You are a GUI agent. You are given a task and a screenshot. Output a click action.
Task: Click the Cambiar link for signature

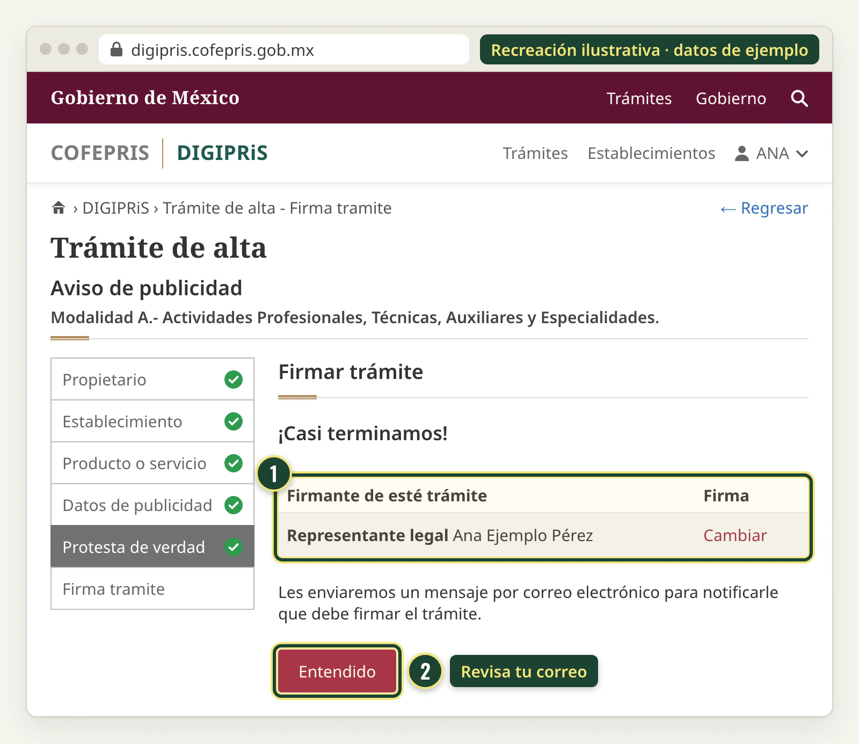pos(735,535)
